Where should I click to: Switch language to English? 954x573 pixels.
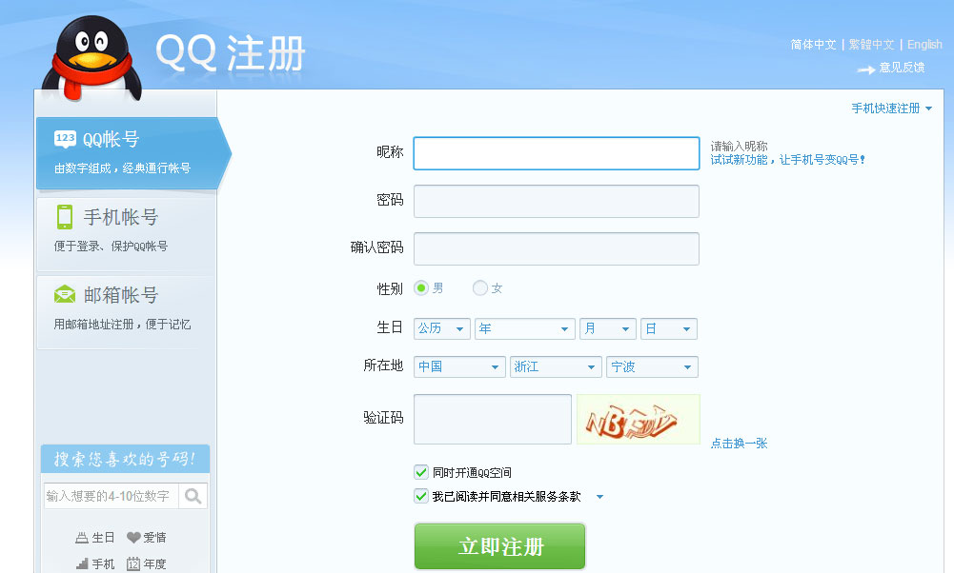pyautogui.click(x=924, y=45)
